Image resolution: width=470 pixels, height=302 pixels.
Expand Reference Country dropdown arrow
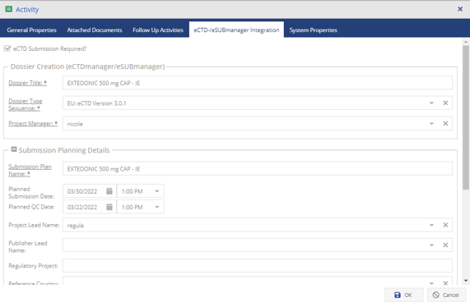pos(431,282)
